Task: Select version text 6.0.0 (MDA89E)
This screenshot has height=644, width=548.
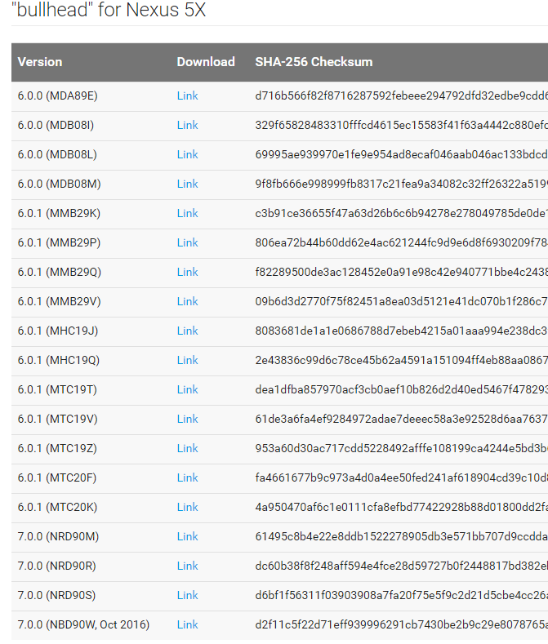Action: tap(57, 95)
